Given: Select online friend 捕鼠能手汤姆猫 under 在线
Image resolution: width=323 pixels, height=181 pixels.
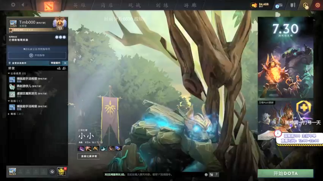Looking at the screenshot, I should tap(37, 107).
